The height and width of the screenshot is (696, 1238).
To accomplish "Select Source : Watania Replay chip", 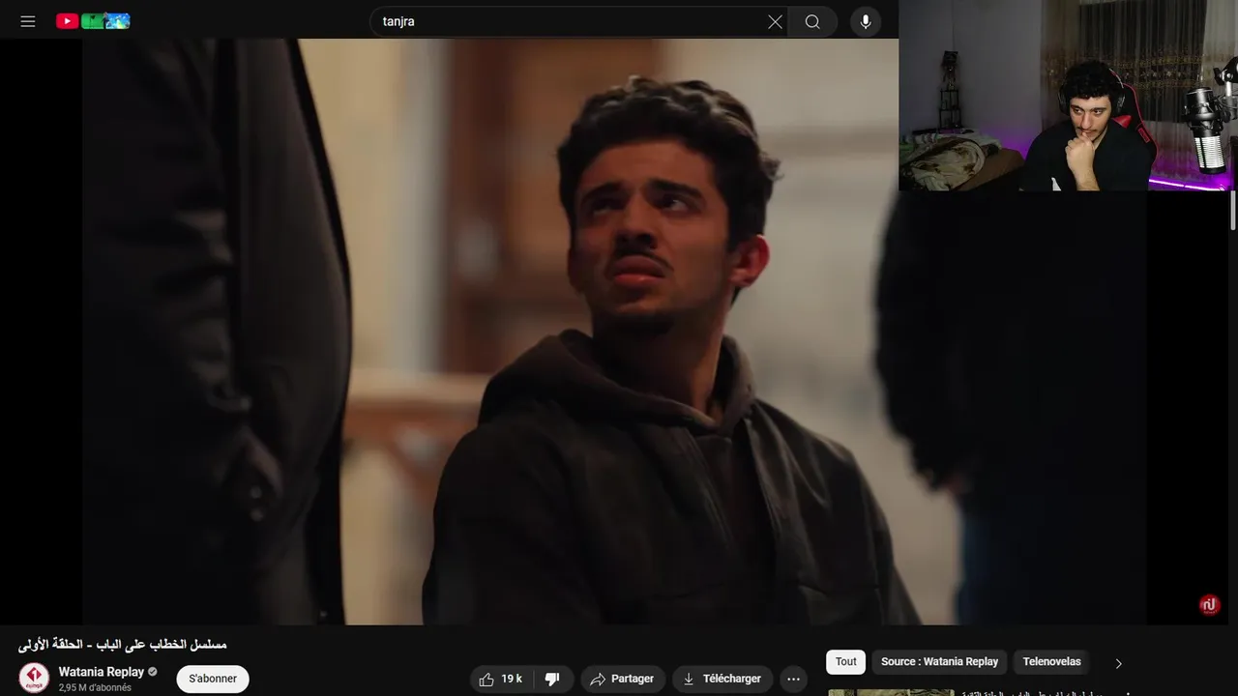I will (939, 662).
